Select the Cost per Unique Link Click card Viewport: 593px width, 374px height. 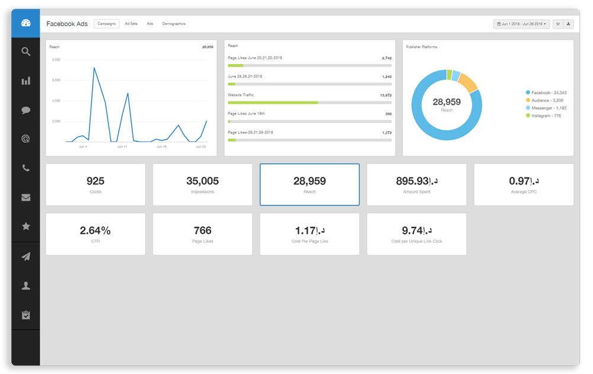[416, 234]
